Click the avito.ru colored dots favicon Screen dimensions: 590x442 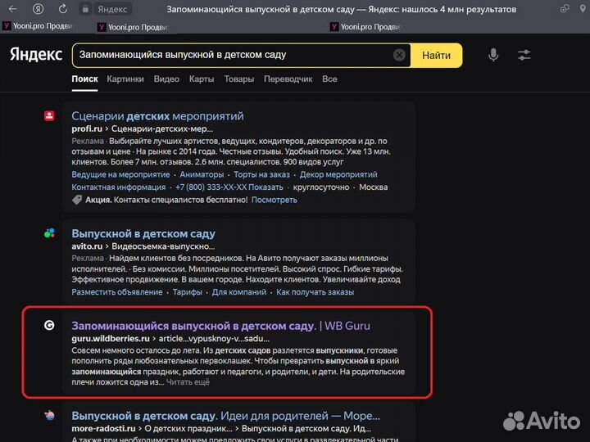click(x=49, y=233)
